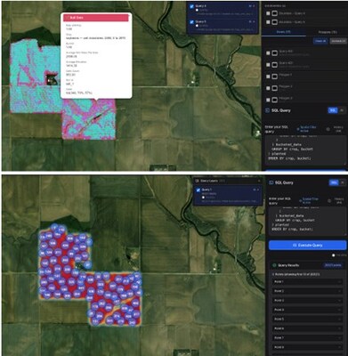Uncheck the Query 5 layer checkbox

pos(191,22)
